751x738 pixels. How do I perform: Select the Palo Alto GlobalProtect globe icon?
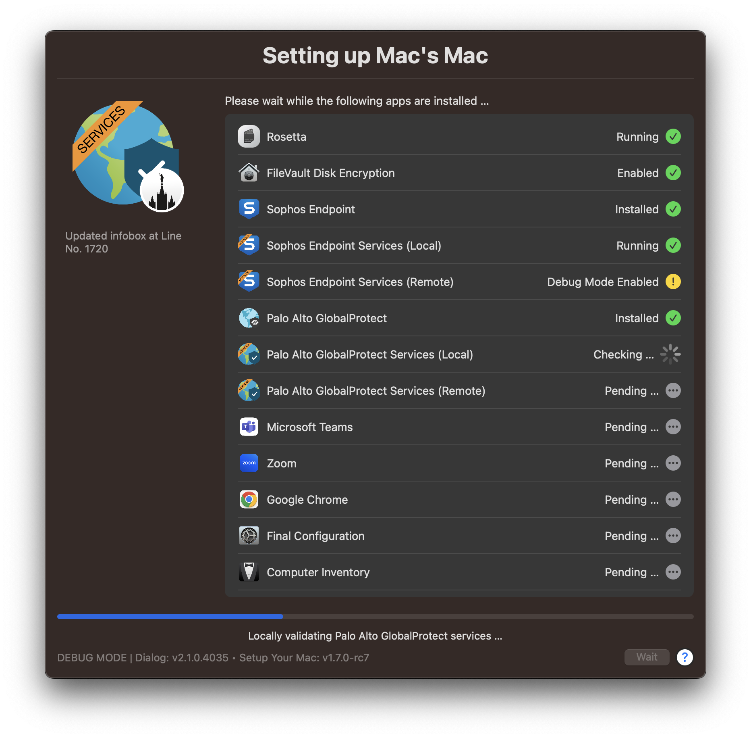249,318
